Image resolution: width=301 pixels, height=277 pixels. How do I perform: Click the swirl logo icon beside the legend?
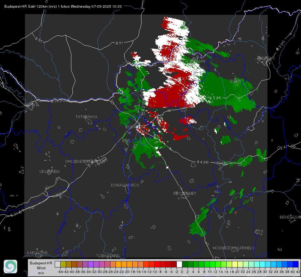coord(10,267)
